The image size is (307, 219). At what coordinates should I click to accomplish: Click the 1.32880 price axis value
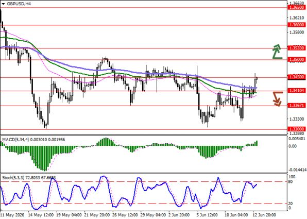coord(297,133)
